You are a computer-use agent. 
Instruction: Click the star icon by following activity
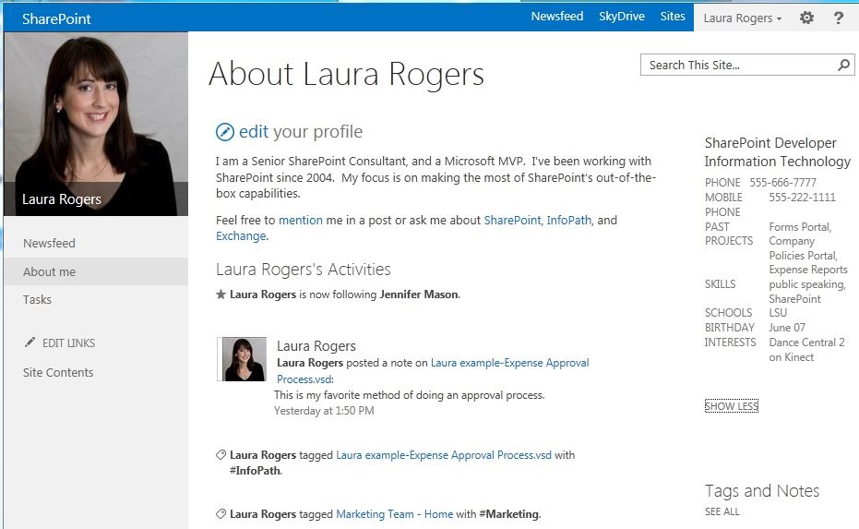[x=221, y=295]
